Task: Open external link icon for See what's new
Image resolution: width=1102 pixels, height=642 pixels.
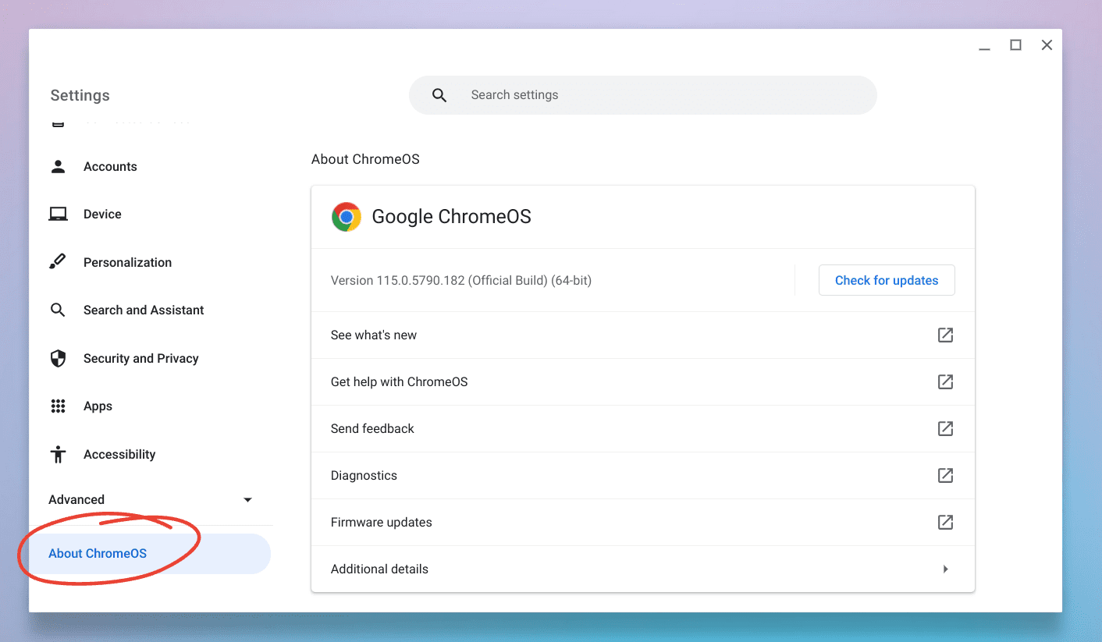Action: tap(945, 335)
